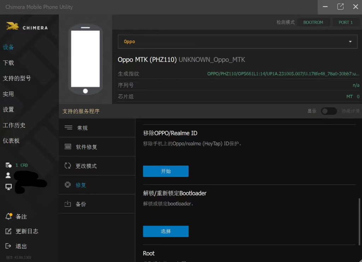
Task: Click the Chimera griffin logo
Action: [x=12, y=26]
